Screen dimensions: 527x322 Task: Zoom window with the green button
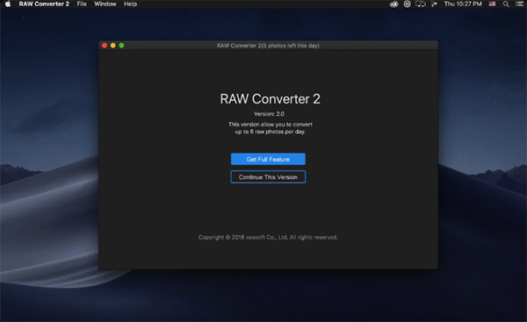[121, 46]
